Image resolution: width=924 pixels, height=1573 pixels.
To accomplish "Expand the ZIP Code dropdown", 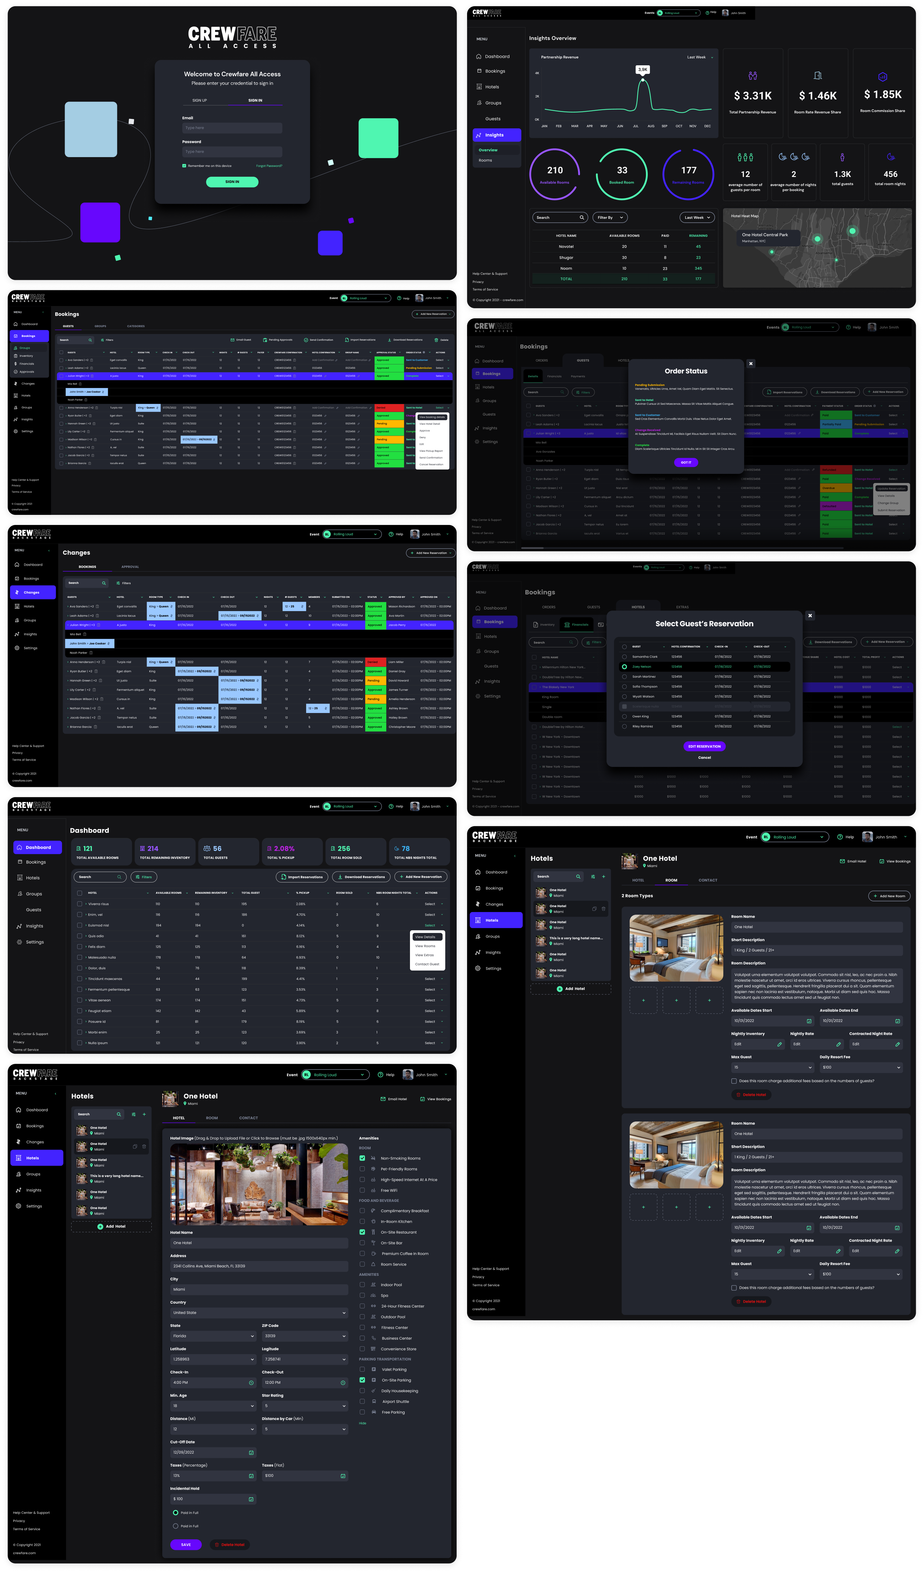I will tap(305, 1336).
